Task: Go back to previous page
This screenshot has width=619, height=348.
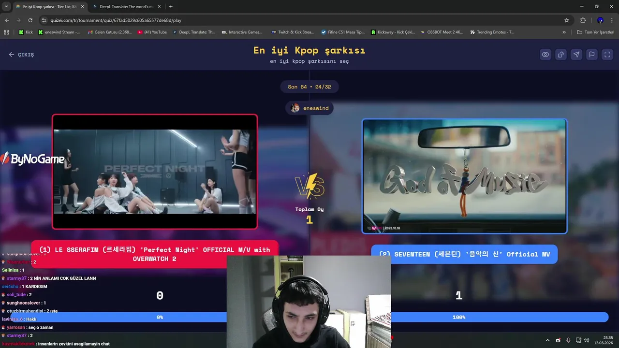Action: pyautogui.click(x=7, y=20)
